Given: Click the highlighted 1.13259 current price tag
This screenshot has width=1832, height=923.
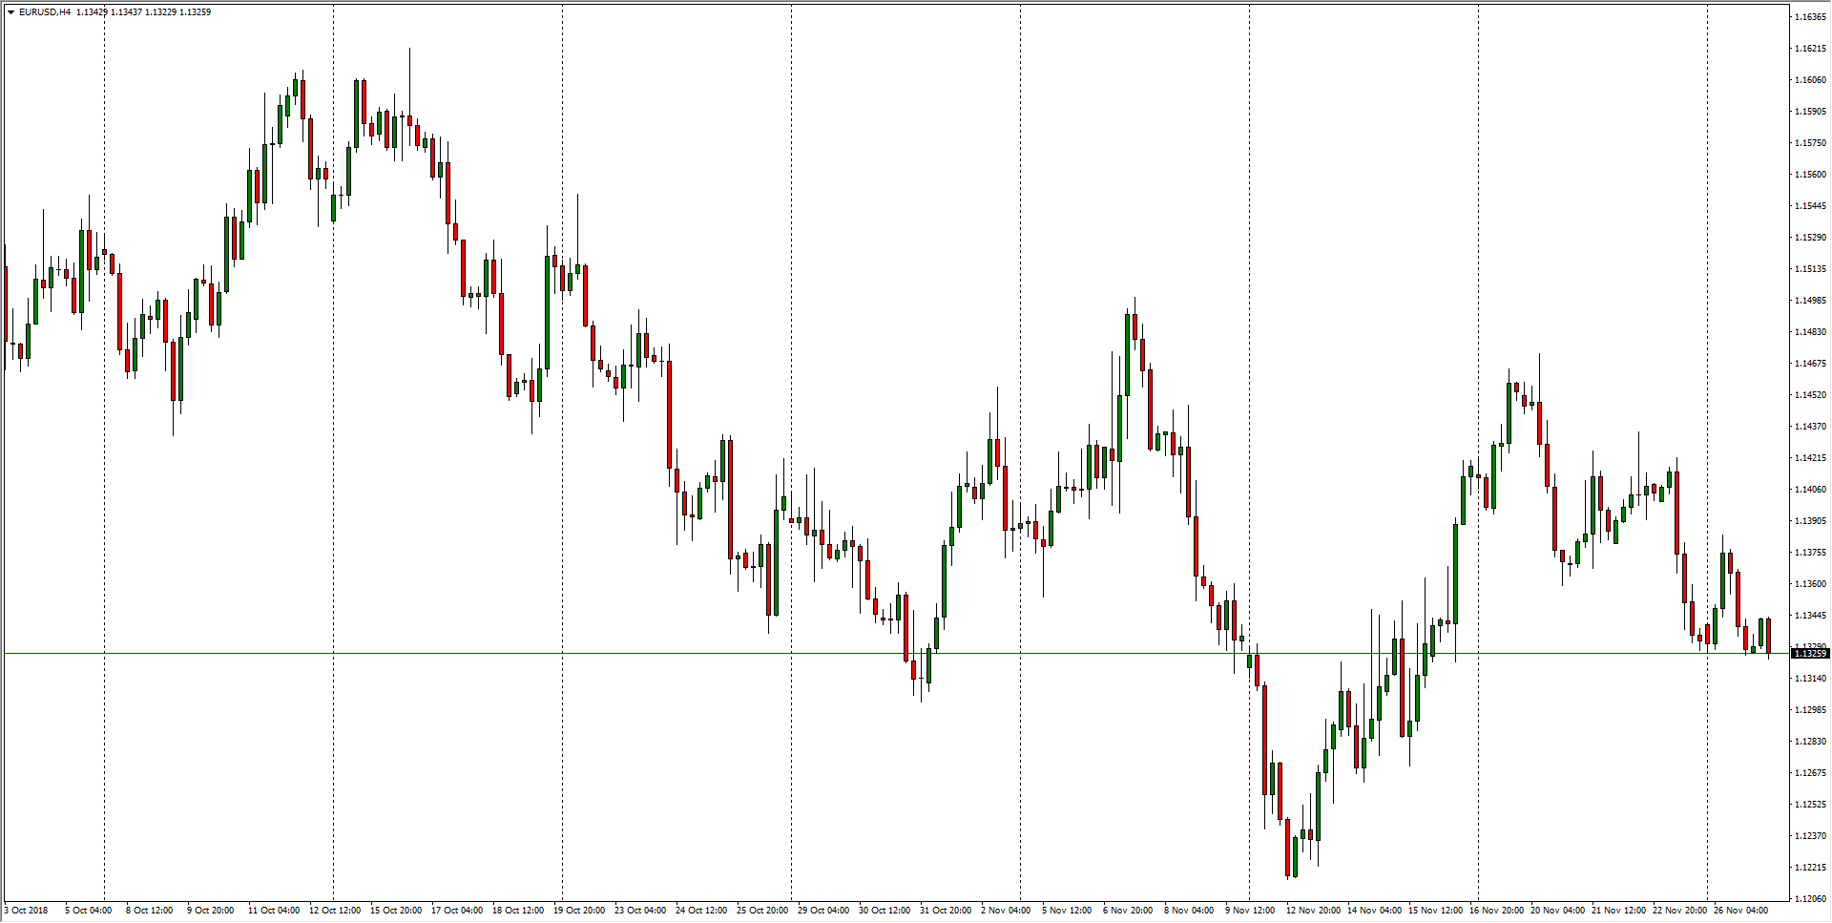Looking at the screenshot, I should click(1810, 654).
